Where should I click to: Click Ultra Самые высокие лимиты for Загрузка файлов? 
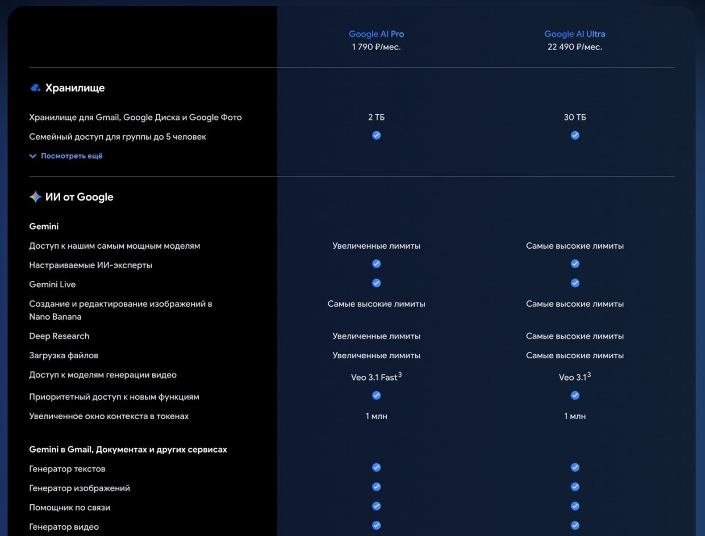575,355
